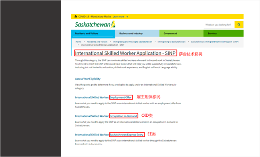
Task: Open Learn more link in COVID banner
Action: [119, 17]
